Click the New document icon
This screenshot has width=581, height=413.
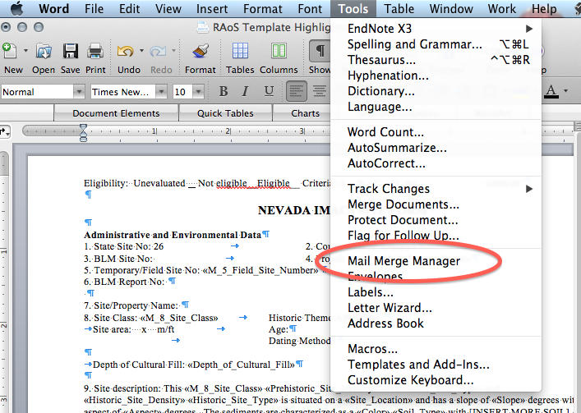tap(10, 51)
